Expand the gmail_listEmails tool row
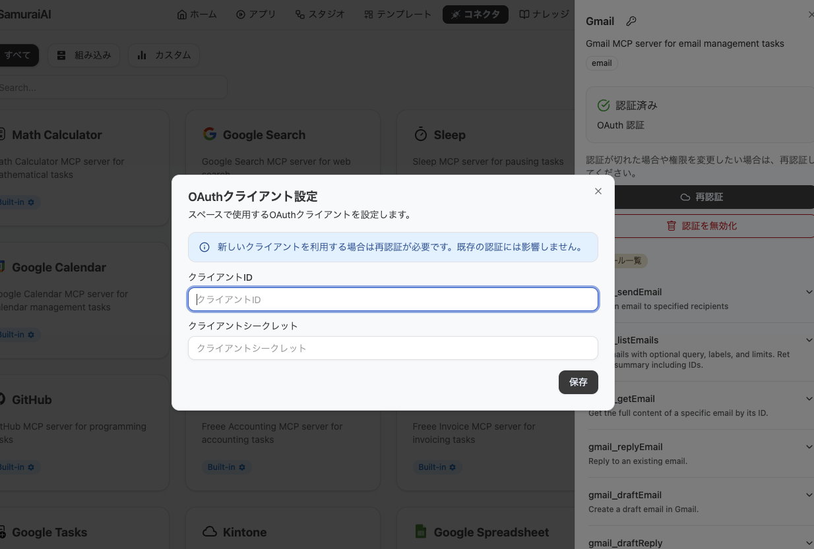 (809, 340)
